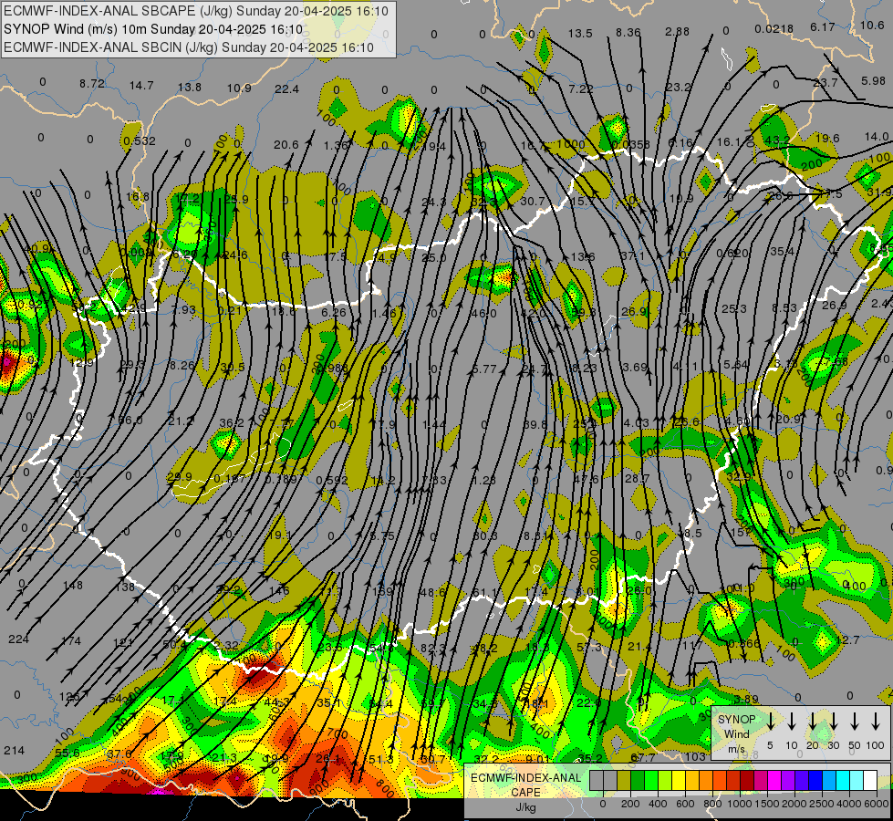The width and height of the screenshot is (893, 821).
Task: Click the 5 m/s wind arrow symbol
Action: (x=771, y=722)
